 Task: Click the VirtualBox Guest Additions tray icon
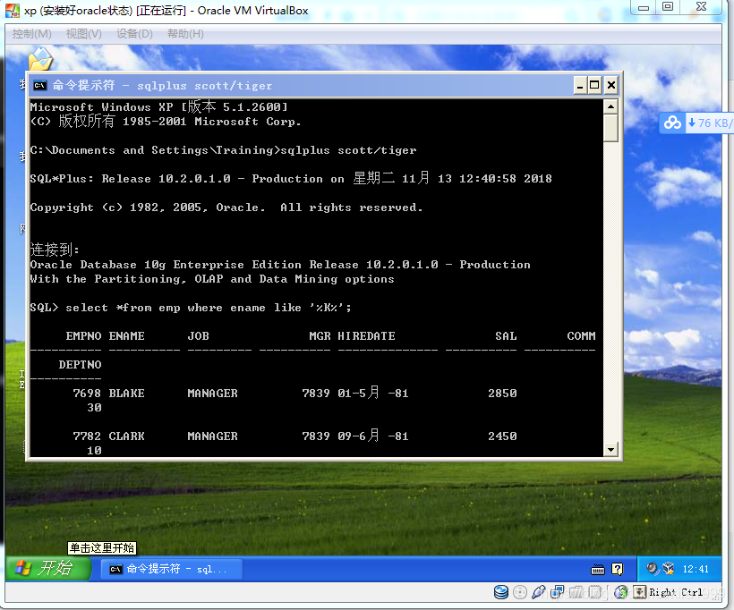(668, 568)
